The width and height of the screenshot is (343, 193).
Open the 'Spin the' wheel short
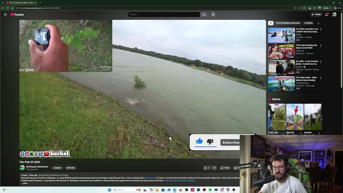[295, 117]
